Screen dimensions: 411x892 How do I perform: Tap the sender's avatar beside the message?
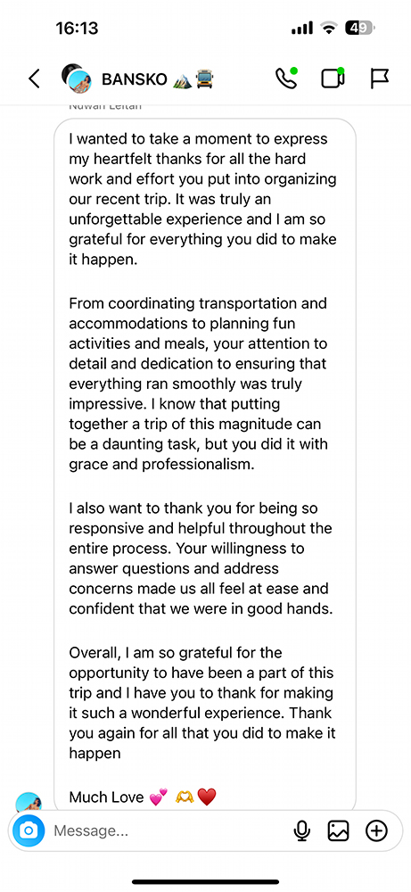pyautogui.click(x=28, y=802)
